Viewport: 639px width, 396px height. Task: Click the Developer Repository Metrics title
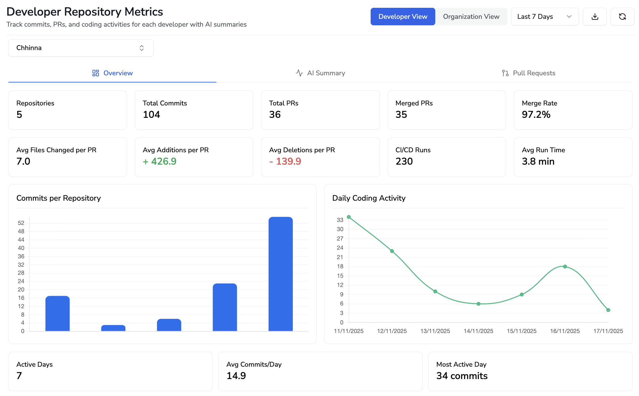[x=85, y=12]
